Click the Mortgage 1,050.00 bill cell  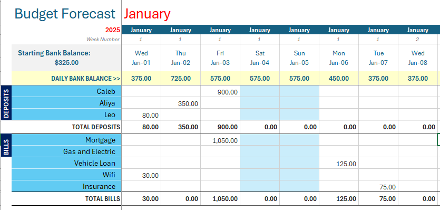click(220, 140)
